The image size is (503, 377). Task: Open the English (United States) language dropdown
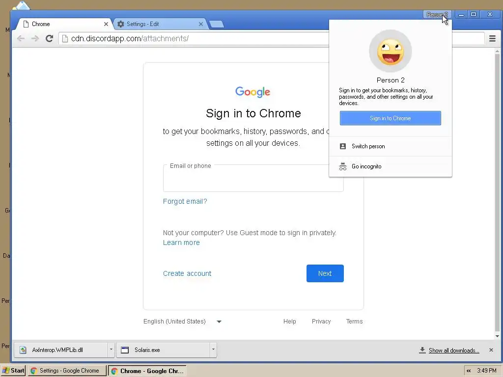[x=182, y=322]
